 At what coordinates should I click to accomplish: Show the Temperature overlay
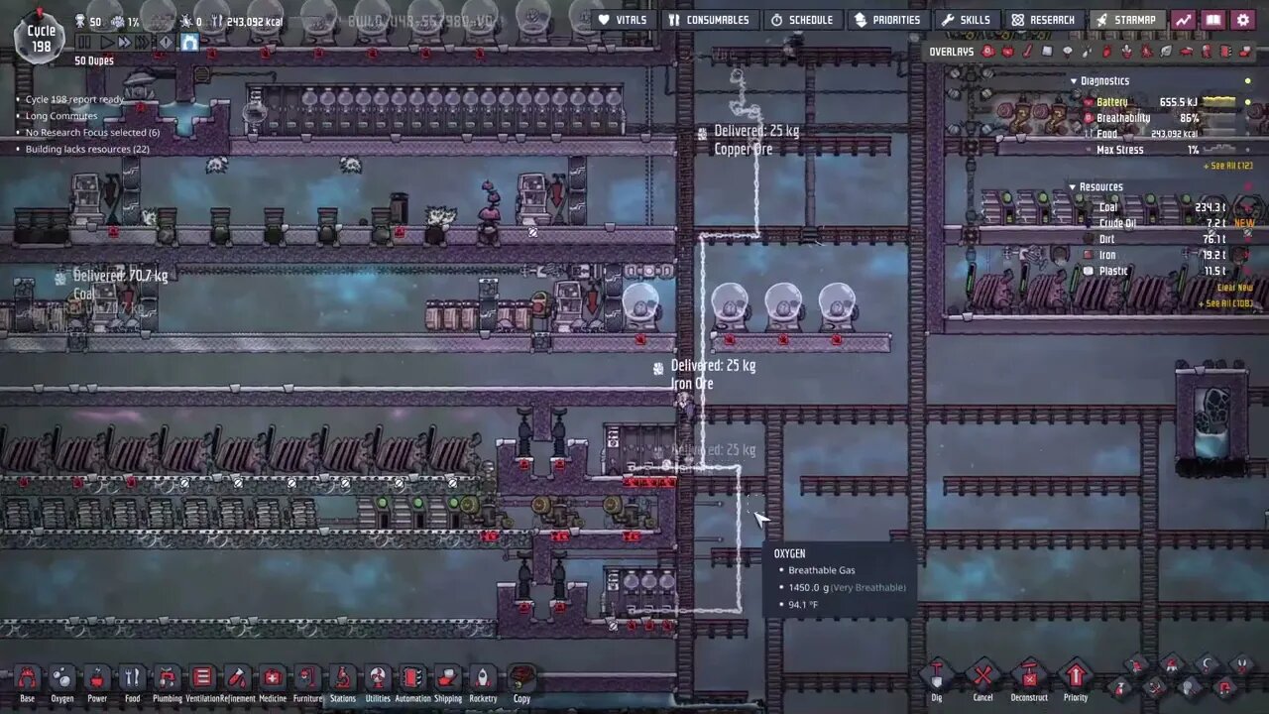point(1027,52)
